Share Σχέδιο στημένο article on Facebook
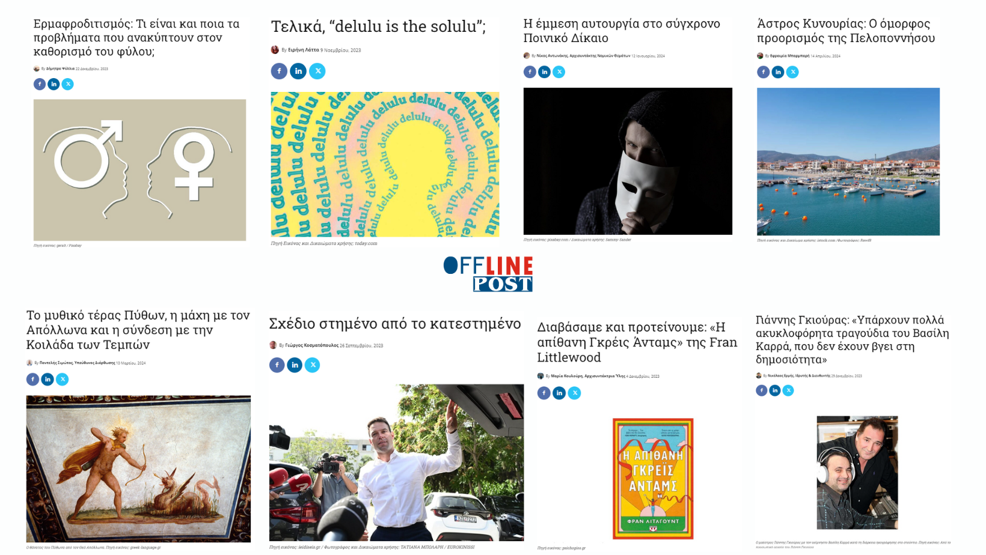Image resolution: width=986 pixels, height=555 pixels. click(277, 365)
